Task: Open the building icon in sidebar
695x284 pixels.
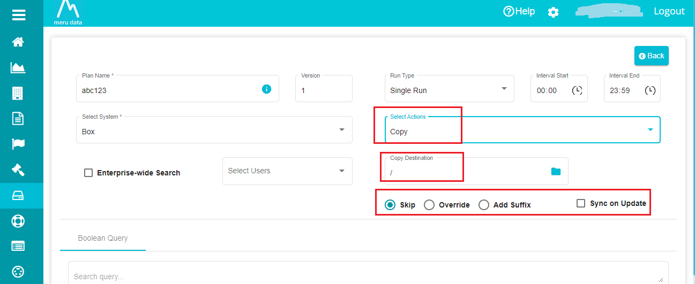Action: click(18, 93)
